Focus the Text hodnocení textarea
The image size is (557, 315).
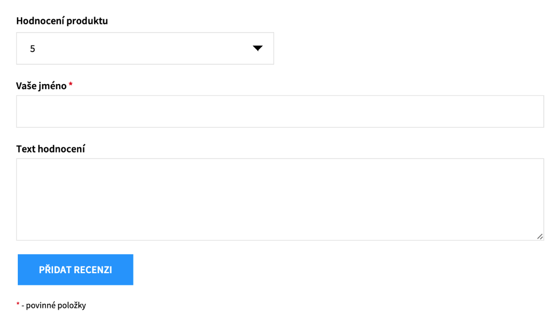[x=280, y=200]
